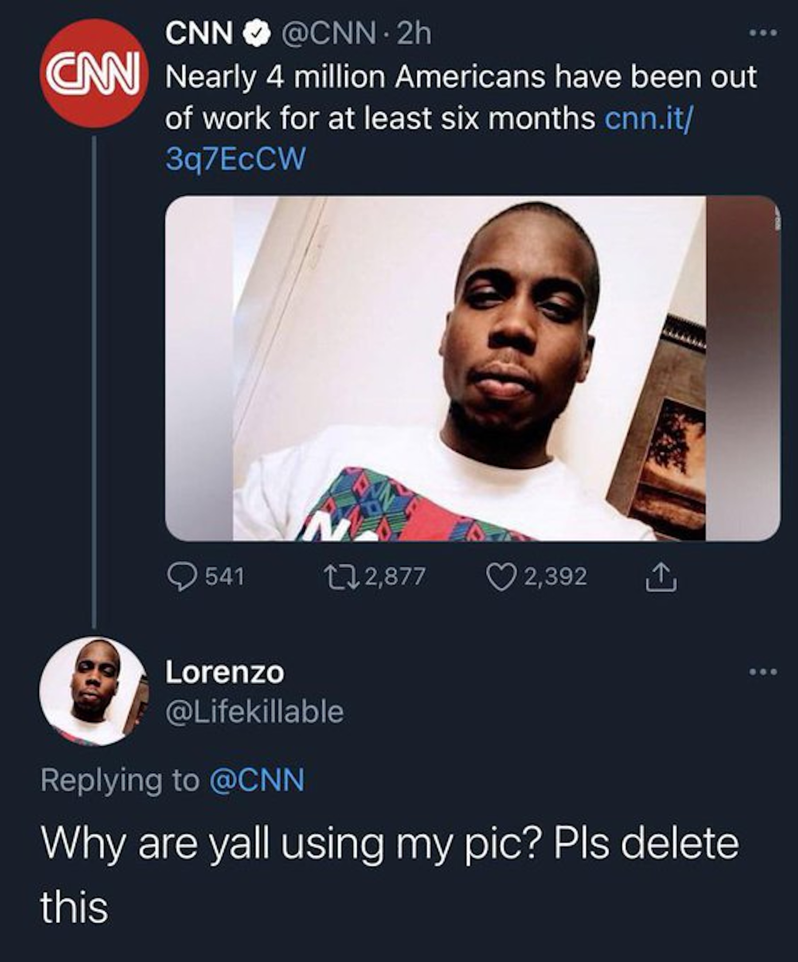Open more options on CNN's tweet
Screen dimensions: 798x962
tap(763, 33)
